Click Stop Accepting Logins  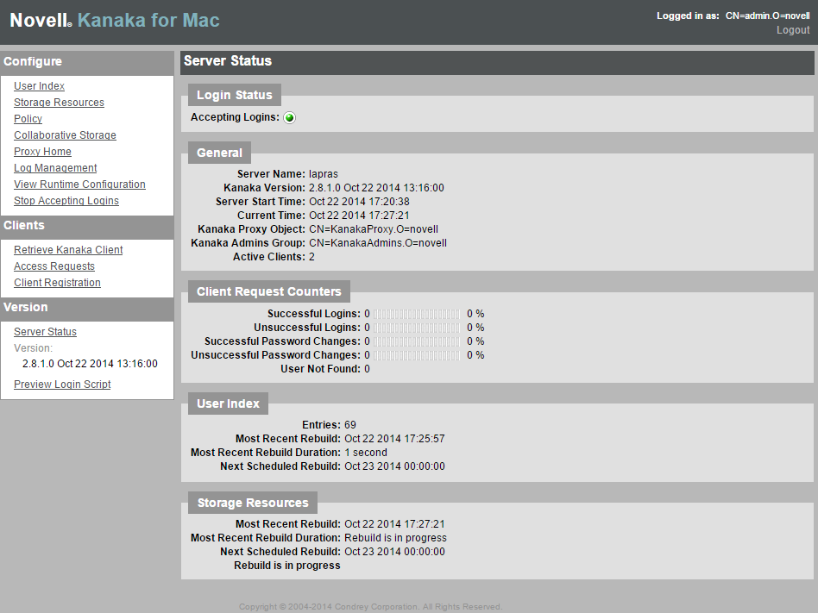(66, 201)
